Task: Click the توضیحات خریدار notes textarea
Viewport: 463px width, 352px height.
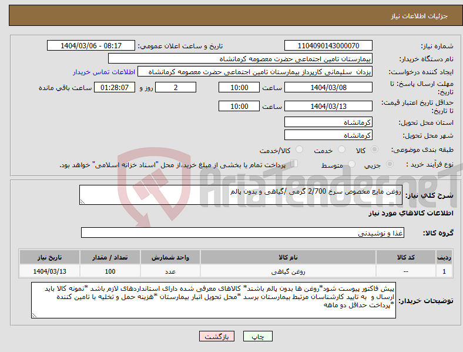Action: (x=213, y=300)
